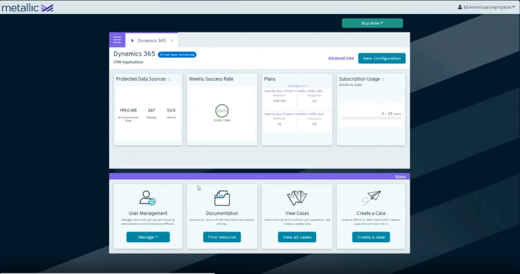Click the 199.0 MB environment size value

click(128, 110)
